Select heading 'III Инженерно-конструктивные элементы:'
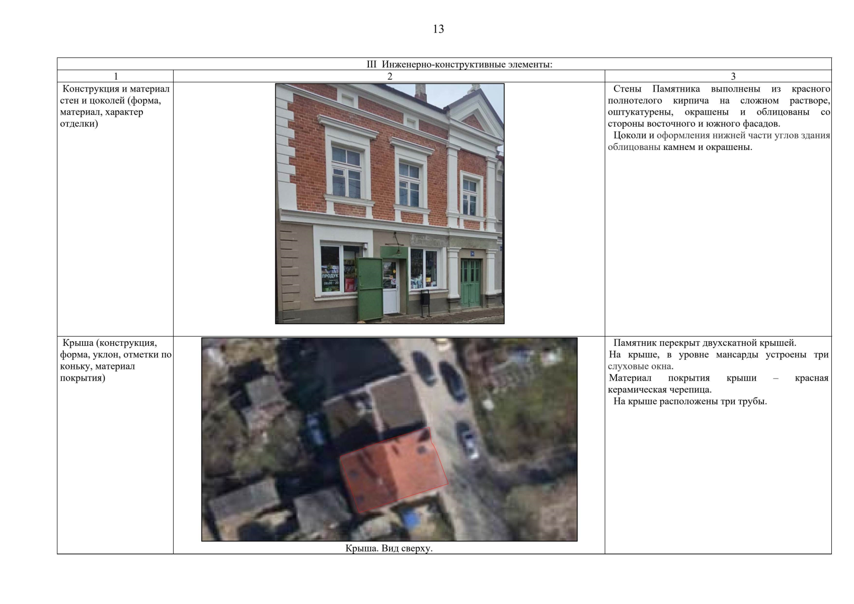854x604 pixels. tap(459, 64)
